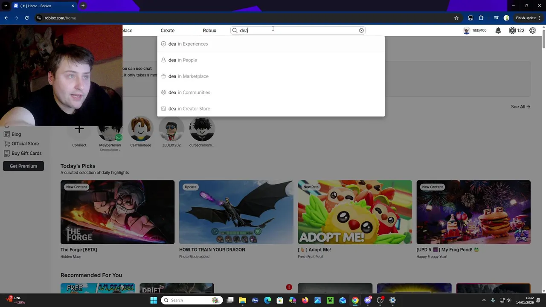Image resolution: width=546 pixels, height=307 pixels.
Task: Click the Recommended For You heading
Action: coord(91,275)
